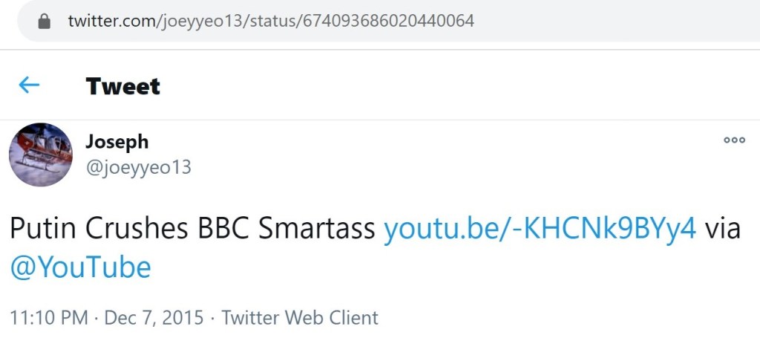
Task: Click the display name Joseph
Action: tap(117, 141)
